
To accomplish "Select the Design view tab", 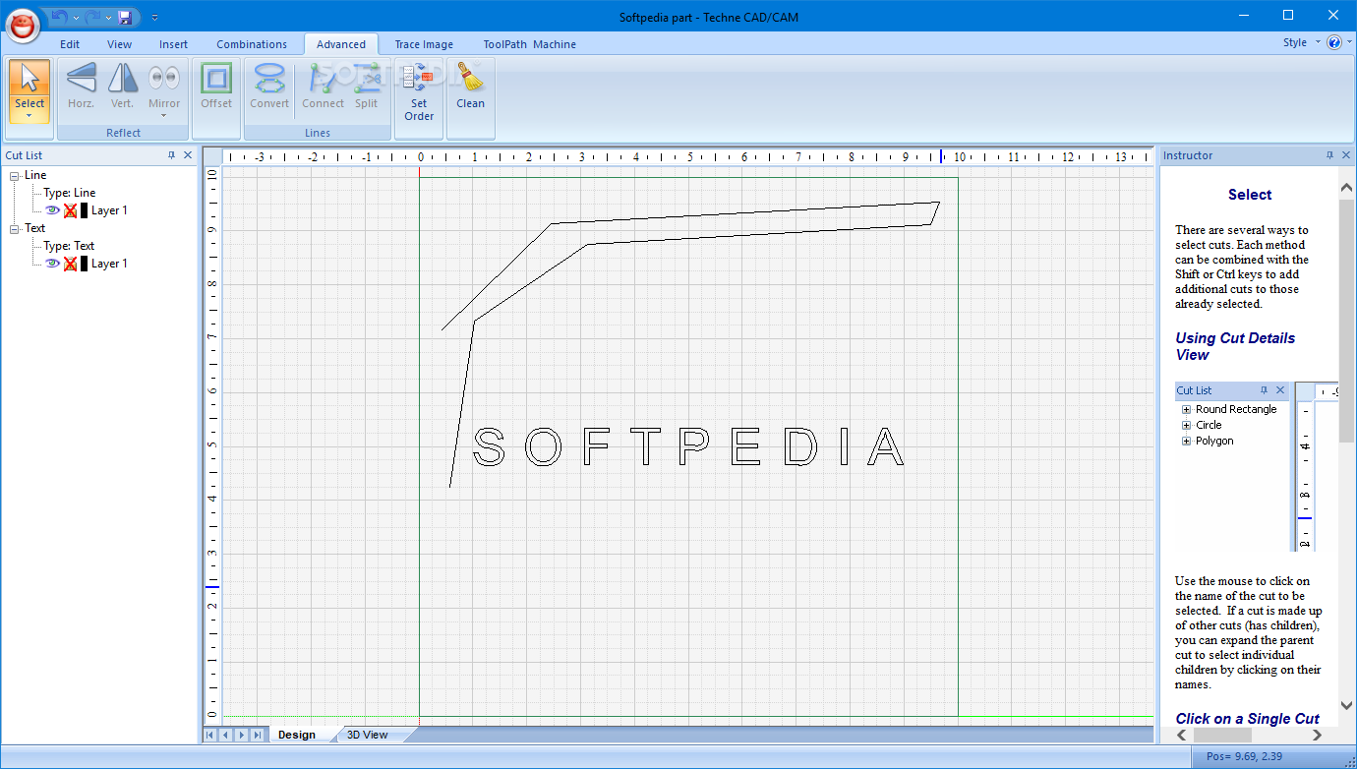I will [297, 735].
